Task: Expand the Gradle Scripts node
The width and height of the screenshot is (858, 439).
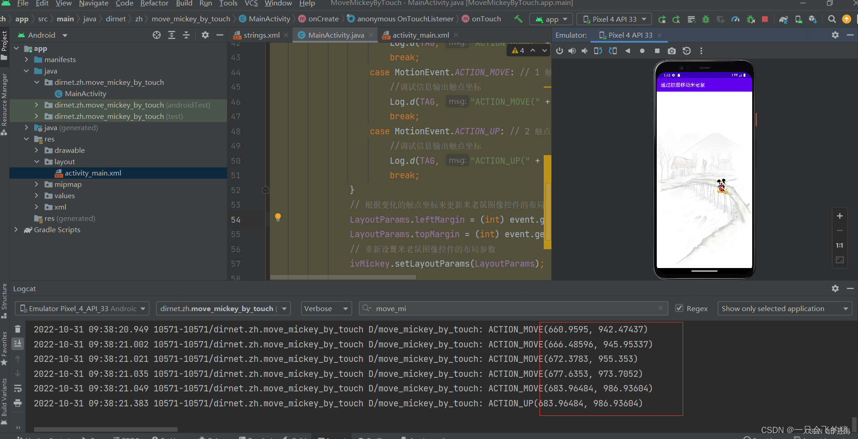Action: coord(16,229)
